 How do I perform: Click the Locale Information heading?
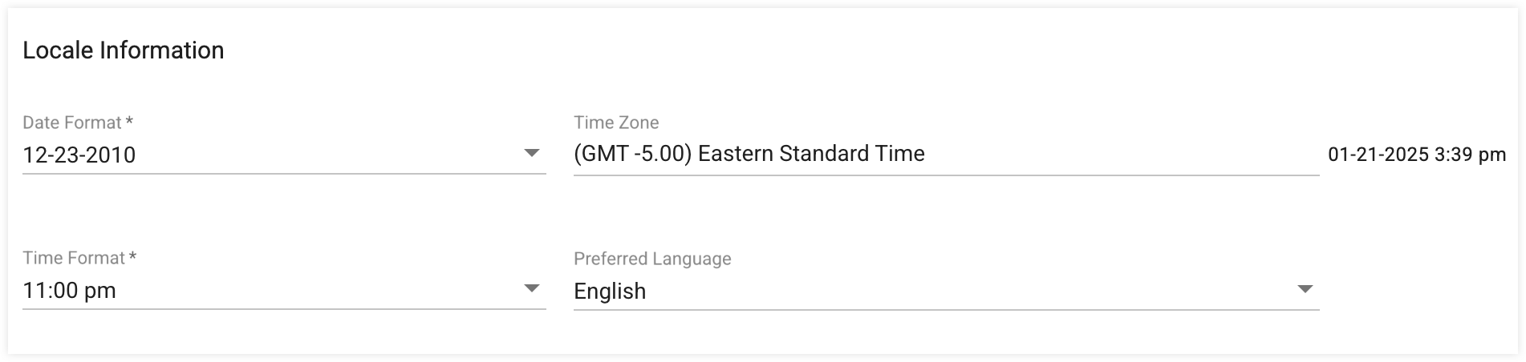[x=124, y=50]
